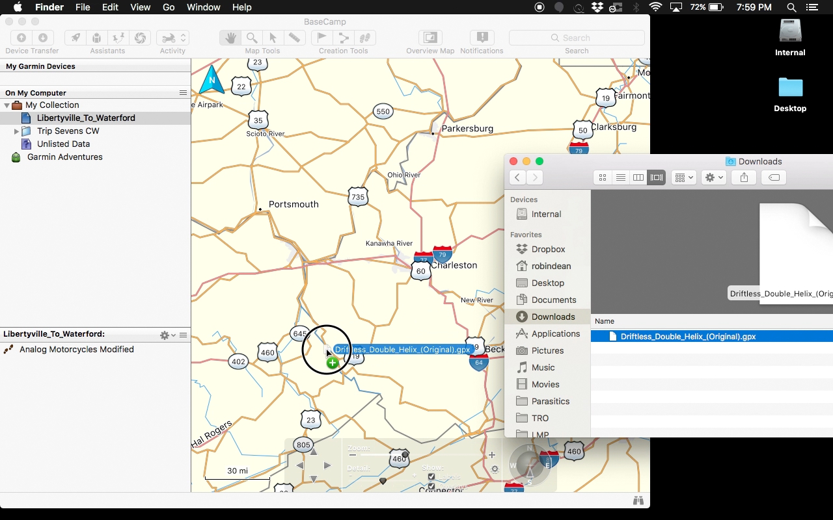Open Finder Action gear dropdown
Image resolution: width=833 pixels, height=520 pixels.
point(714,177)
